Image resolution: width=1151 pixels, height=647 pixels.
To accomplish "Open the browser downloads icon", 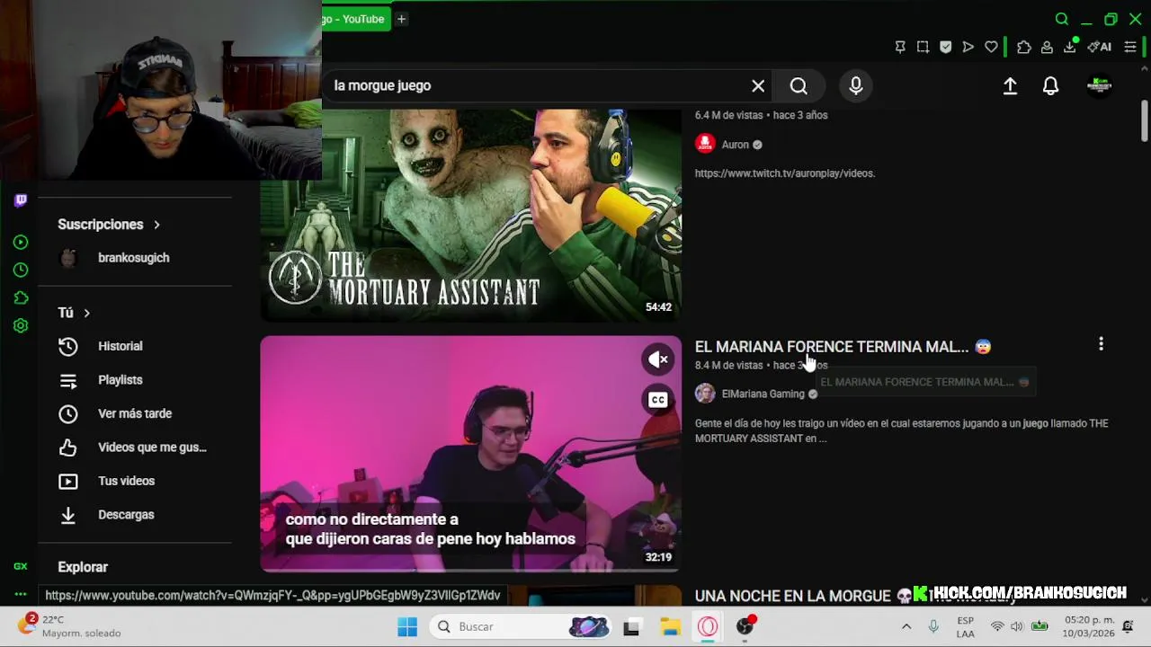I will point(1070,47).
